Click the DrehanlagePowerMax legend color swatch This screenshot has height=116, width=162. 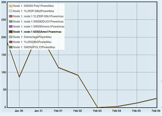coord(11,37)
